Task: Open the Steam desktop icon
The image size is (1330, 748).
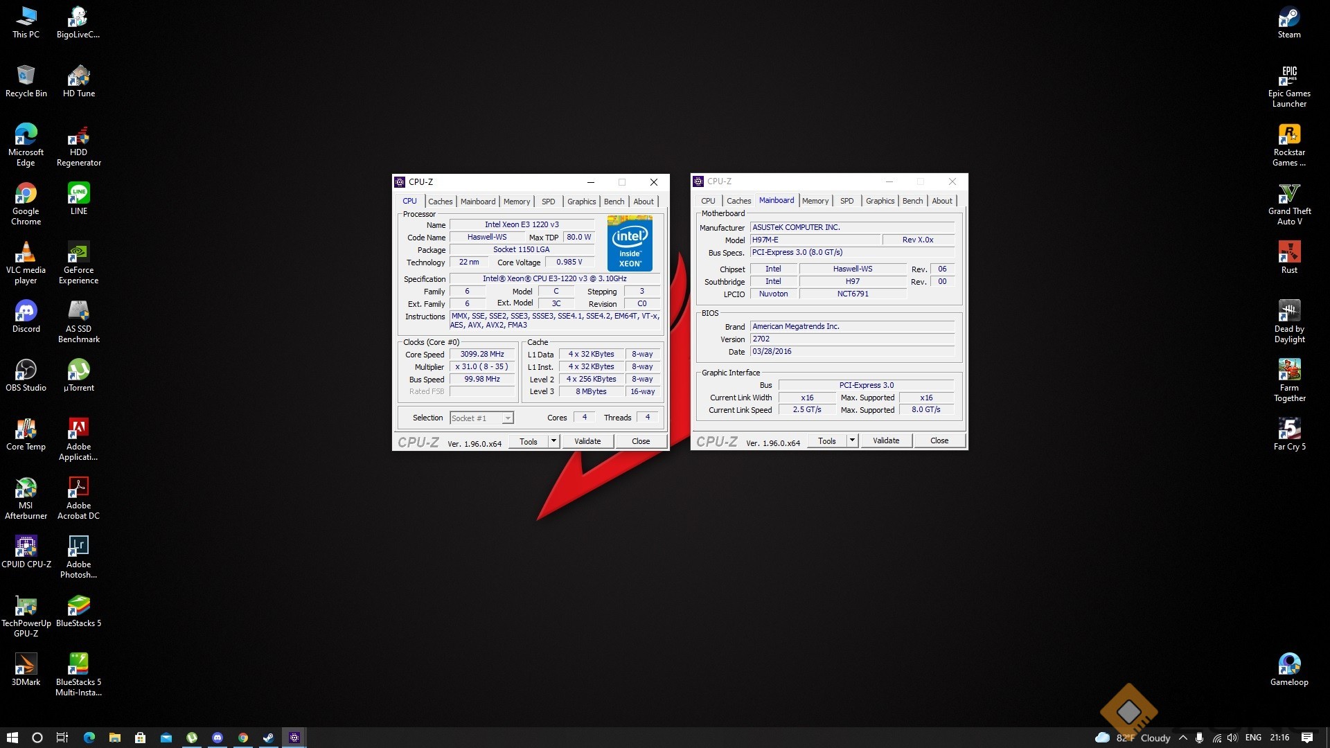Action: tap(1289, 17)
